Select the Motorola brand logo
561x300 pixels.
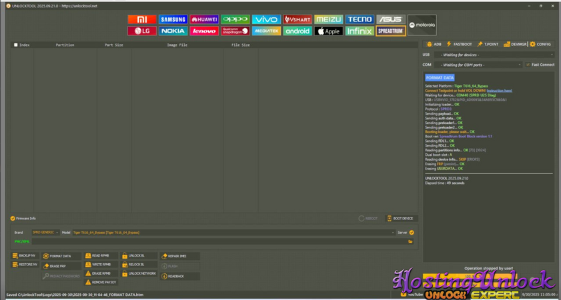(x=422, y=25)
